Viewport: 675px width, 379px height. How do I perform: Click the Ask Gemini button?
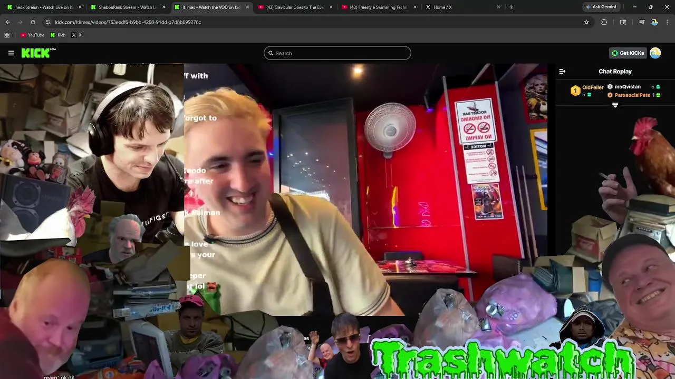coord(600,7)
